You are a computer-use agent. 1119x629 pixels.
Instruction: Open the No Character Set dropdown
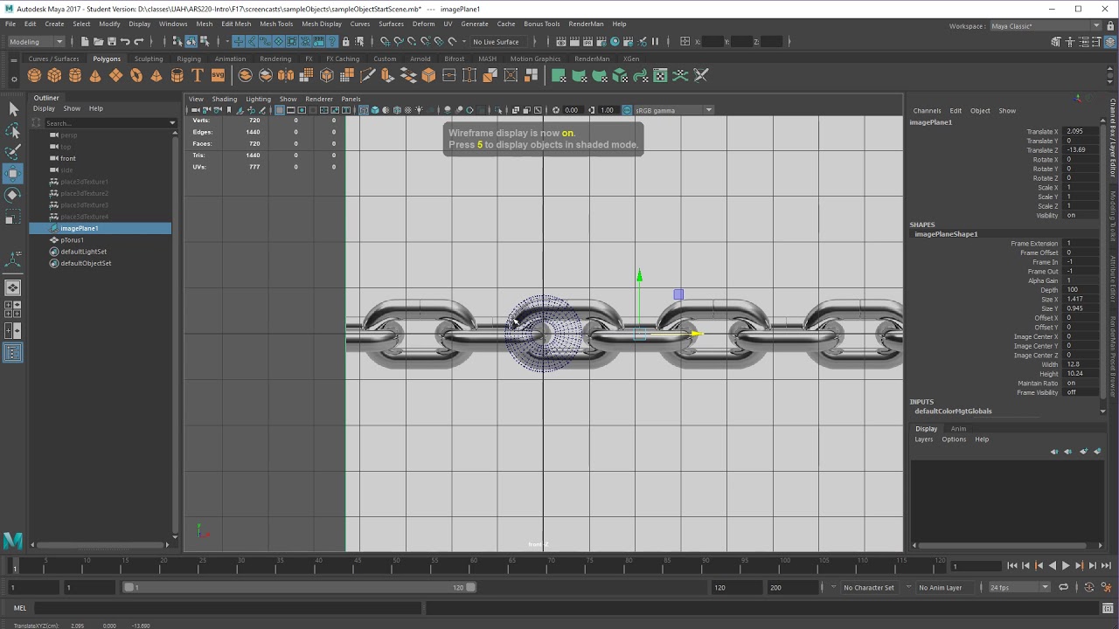tap(869, 588)
